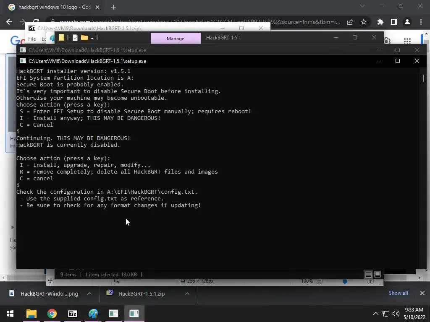Click Paint zoom slider handle
430x322 pixels.
click(345, 281)
